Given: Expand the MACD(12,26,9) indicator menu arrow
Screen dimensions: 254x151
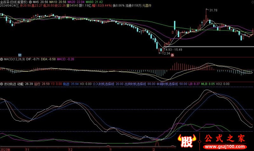Looking at the screenshot, I should click(2, 59).
